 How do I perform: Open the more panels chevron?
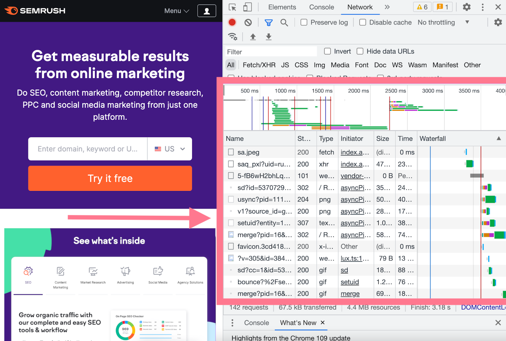387,7
